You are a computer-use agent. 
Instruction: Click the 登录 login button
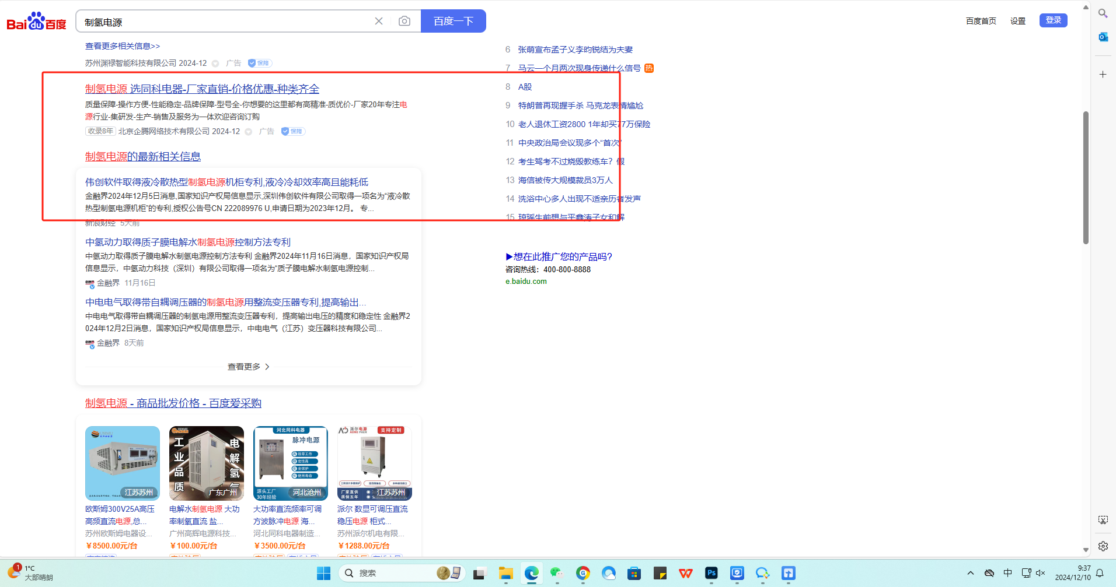click(x=1054, y=20)
